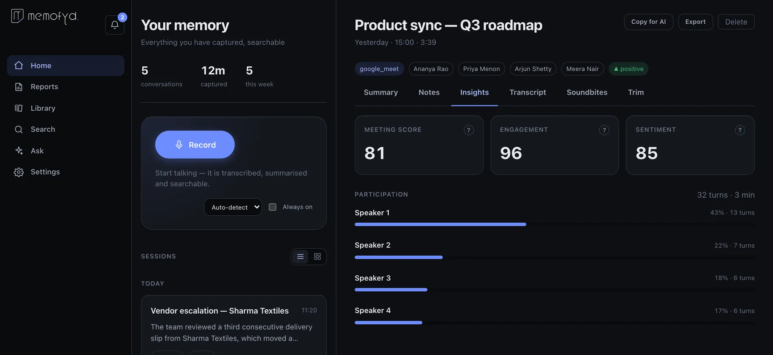Open the Summary tab
The width and height of the screenshot is (773, 355).
[381, 92]
